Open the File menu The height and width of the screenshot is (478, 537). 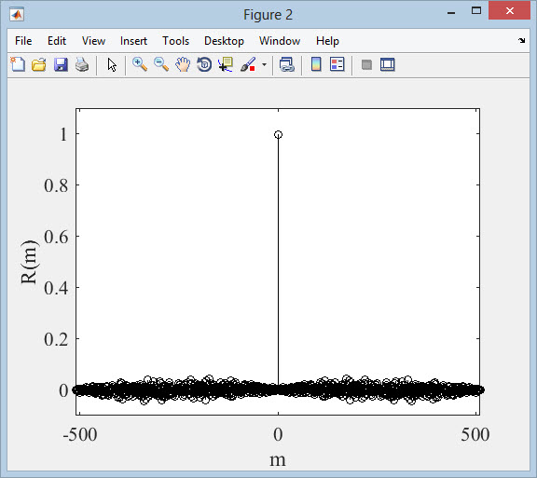[x=23, y=41]
